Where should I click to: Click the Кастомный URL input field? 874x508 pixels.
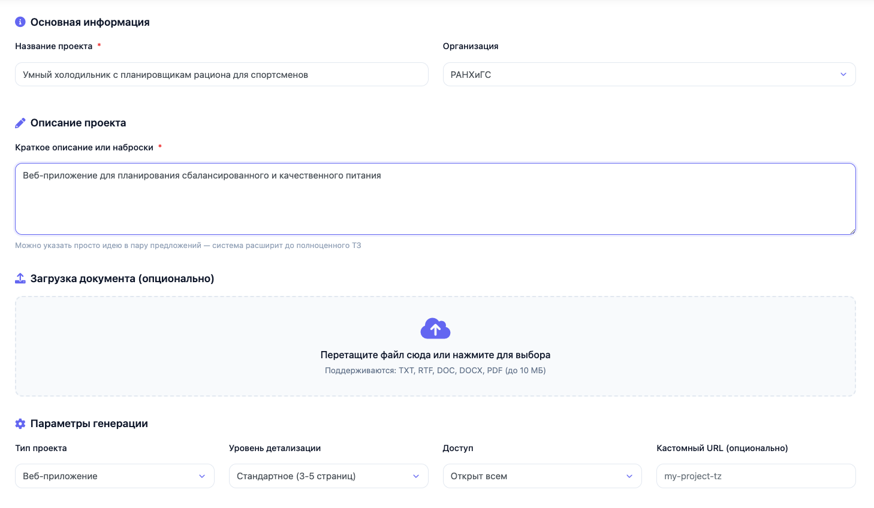(x=756, y=476)
